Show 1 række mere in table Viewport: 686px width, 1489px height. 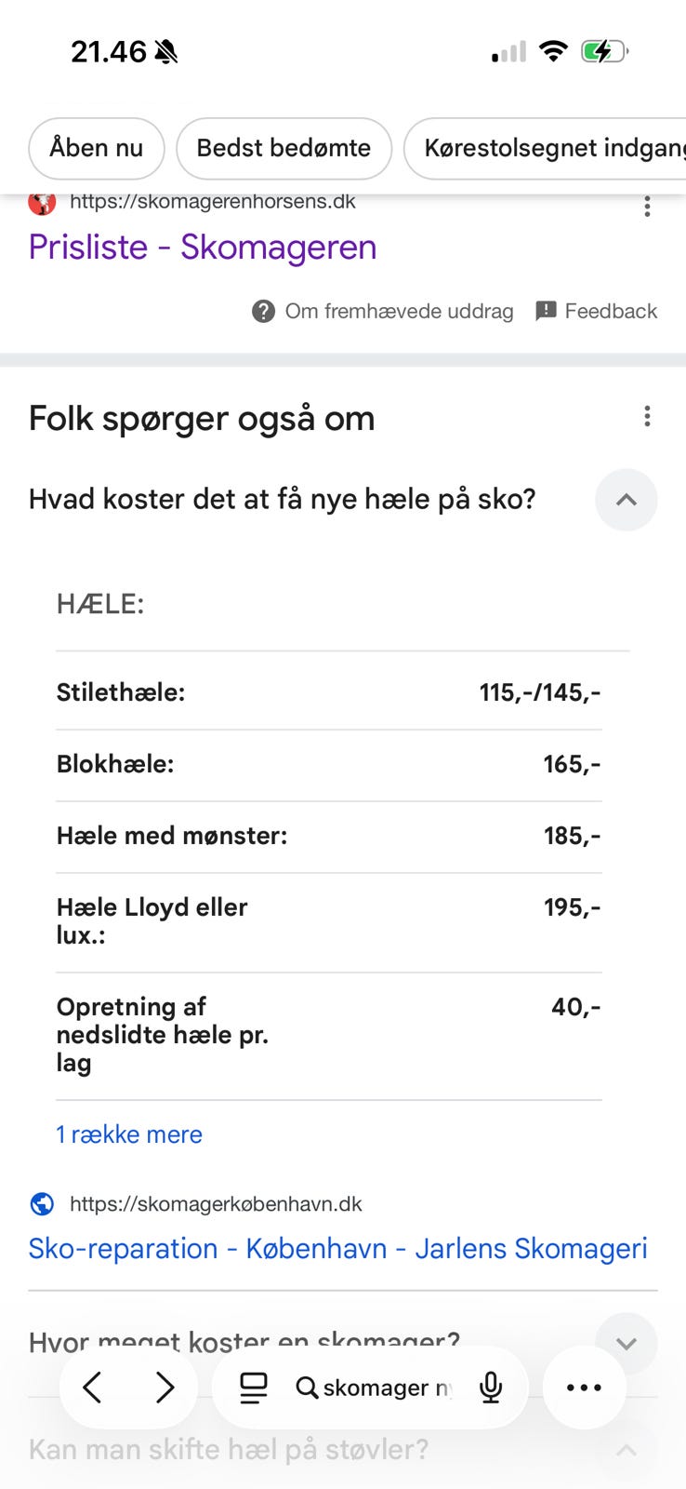[x=129, y=1134]
